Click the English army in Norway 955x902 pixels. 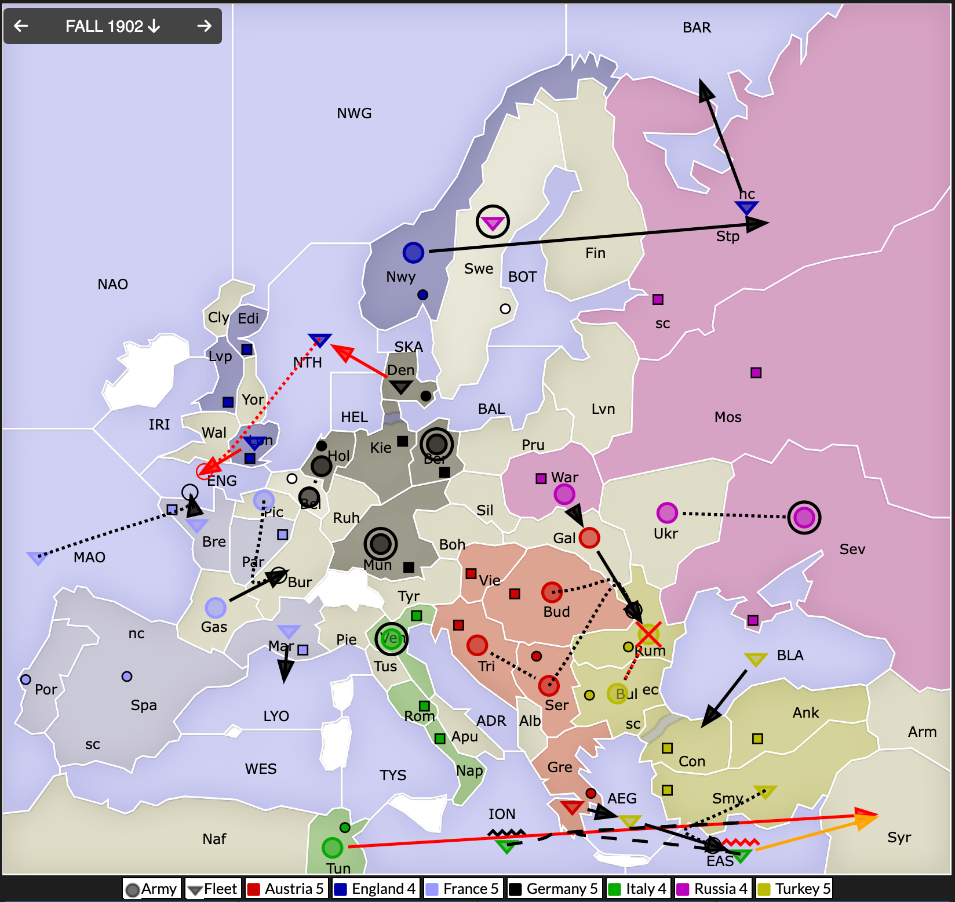(x=413, y=253)
